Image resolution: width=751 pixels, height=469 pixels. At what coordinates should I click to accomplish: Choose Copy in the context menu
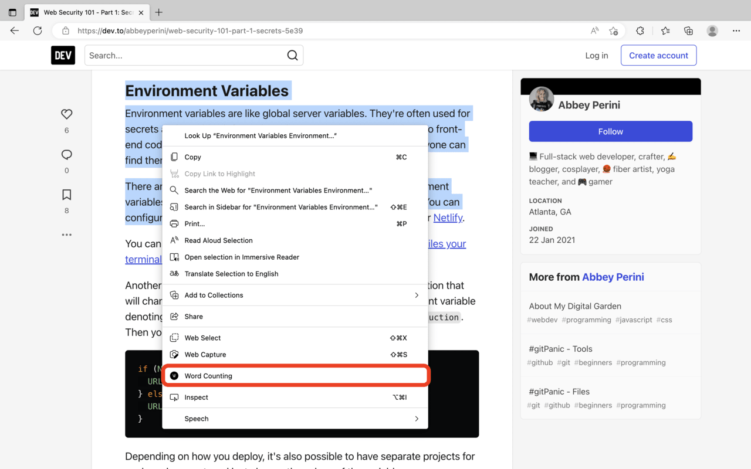pyautogui.click(x=192, y=157)
